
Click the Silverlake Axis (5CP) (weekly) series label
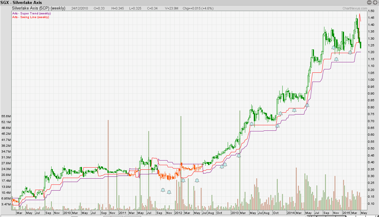39,9
